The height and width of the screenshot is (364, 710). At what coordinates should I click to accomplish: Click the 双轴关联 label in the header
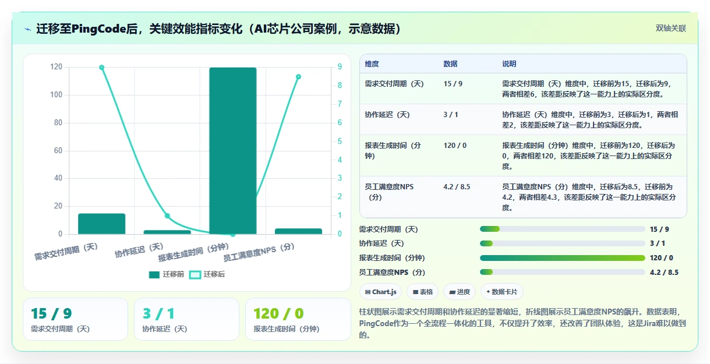tap(671, 29)
